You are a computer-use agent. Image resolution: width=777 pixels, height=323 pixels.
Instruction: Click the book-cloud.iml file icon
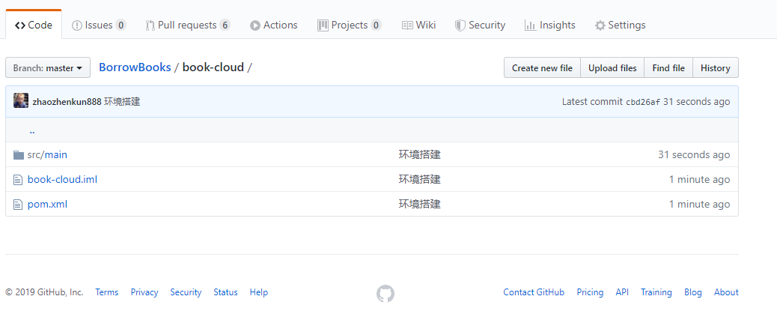point(18,180)
